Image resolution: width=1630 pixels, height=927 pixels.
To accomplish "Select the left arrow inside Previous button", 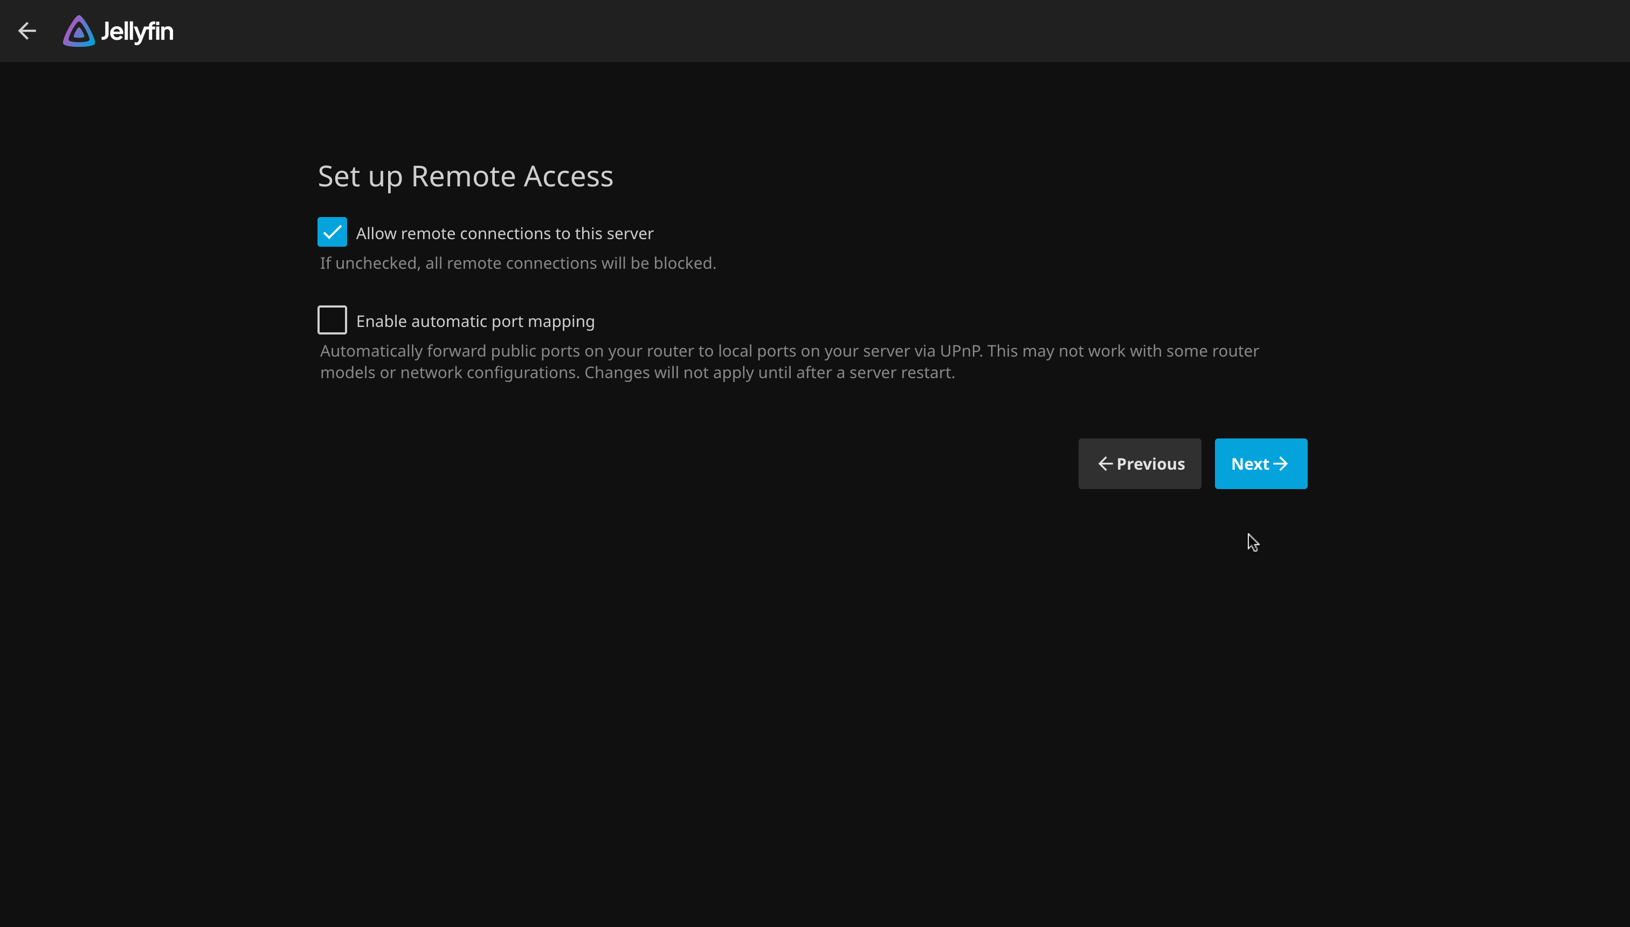I will (1104, 463).
